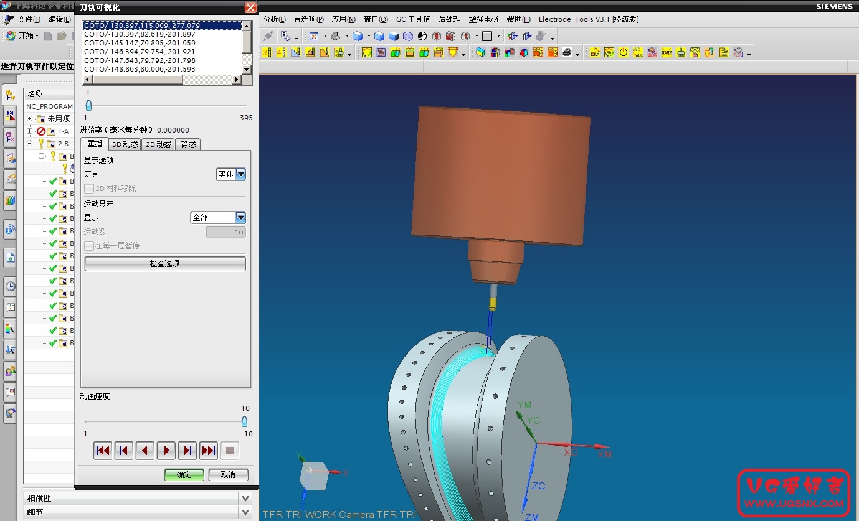Switch to the 重播 replay tab
Viewport: 859px width, 521px height.
pos(95,144)
